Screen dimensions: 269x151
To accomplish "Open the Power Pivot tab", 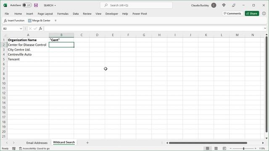I will (x=140, y=14).
